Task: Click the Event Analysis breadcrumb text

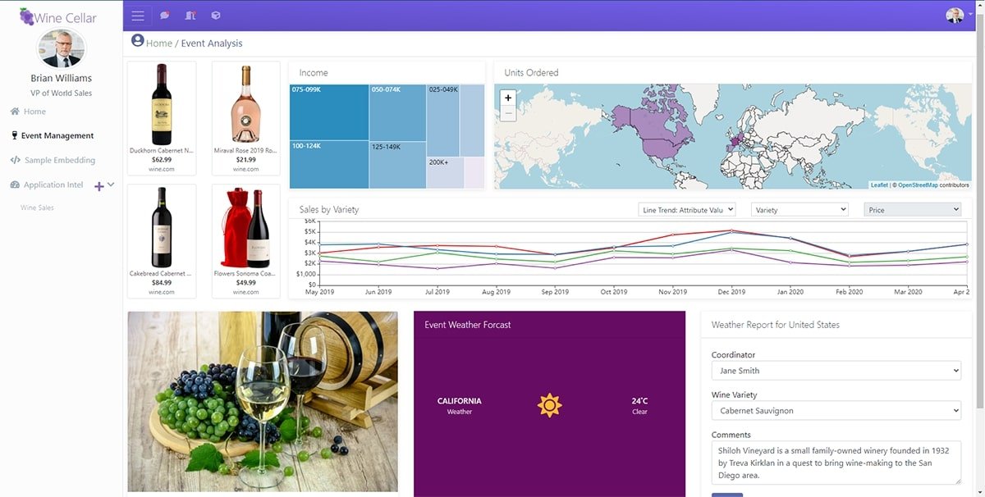Action: coord(212,43)
